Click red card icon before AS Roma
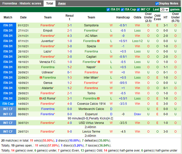 (41, 99)
